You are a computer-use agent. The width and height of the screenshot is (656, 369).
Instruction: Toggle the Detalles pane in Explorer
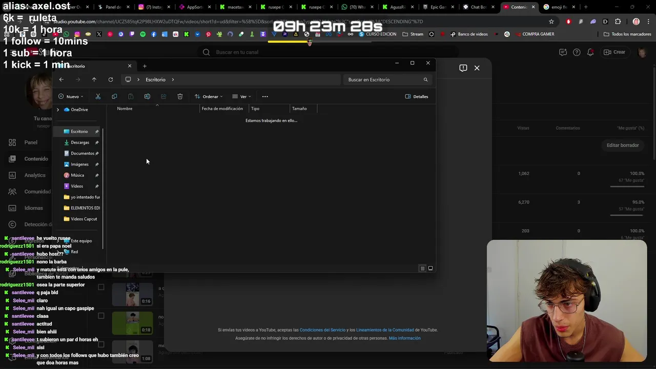pos(417,96)
